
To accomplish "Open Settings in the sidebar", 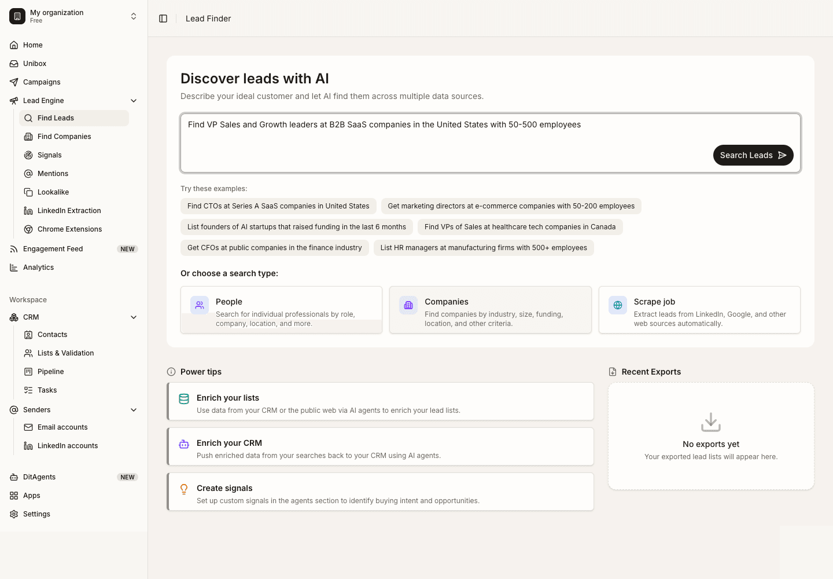I will coord(73,514).
